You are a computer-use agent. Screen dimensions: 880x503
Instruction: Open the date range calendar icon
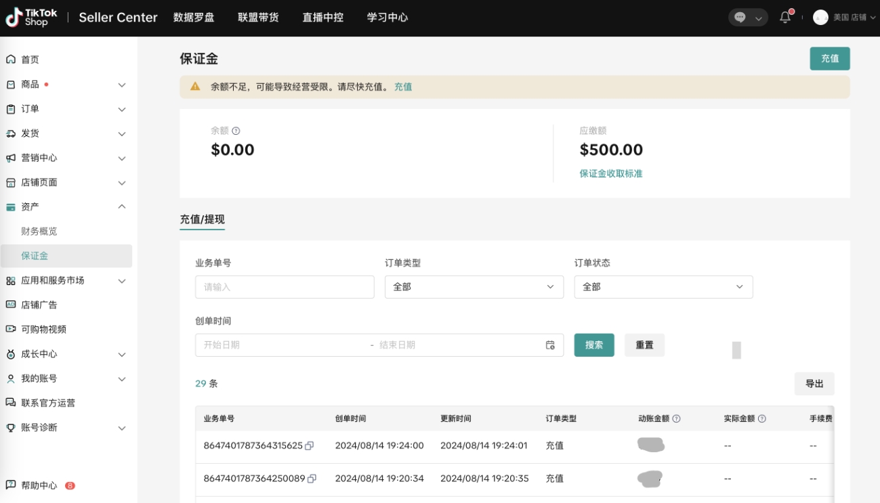tap(550, 345)
